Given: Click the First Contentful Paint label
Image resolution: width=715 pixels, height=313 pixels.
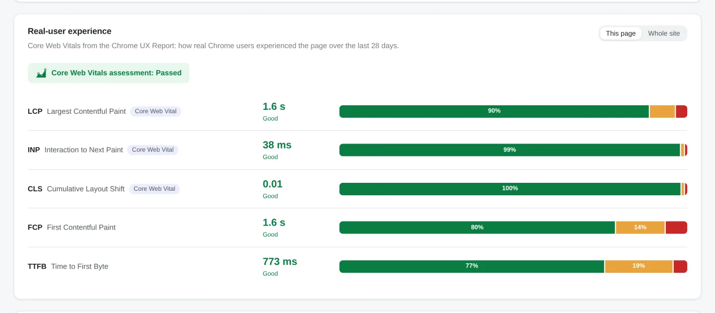Looking at the screenshot, I should [x=81, y=228].
